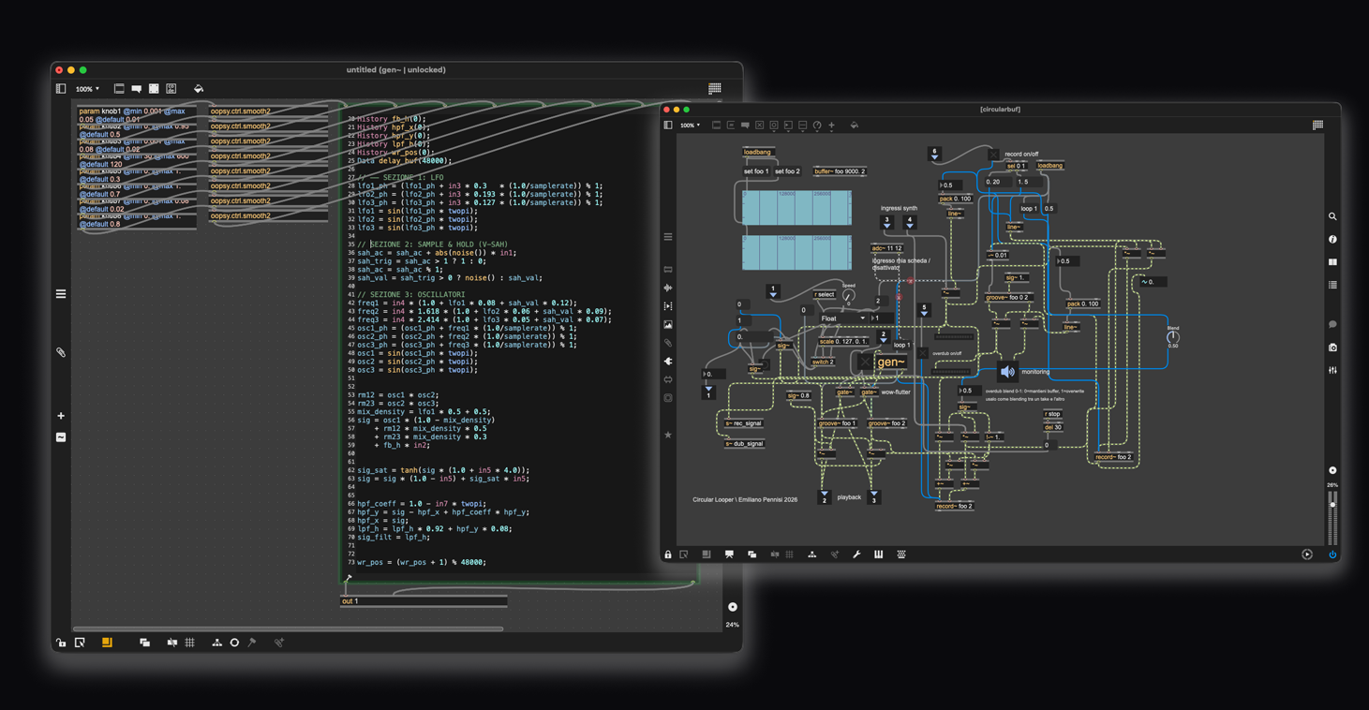Click the audio power button in circularbuf

1332,555
